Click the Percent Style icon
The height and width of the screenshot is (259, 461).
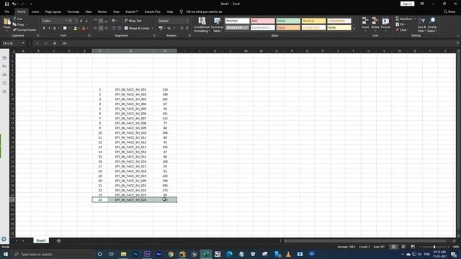[169, 28]
